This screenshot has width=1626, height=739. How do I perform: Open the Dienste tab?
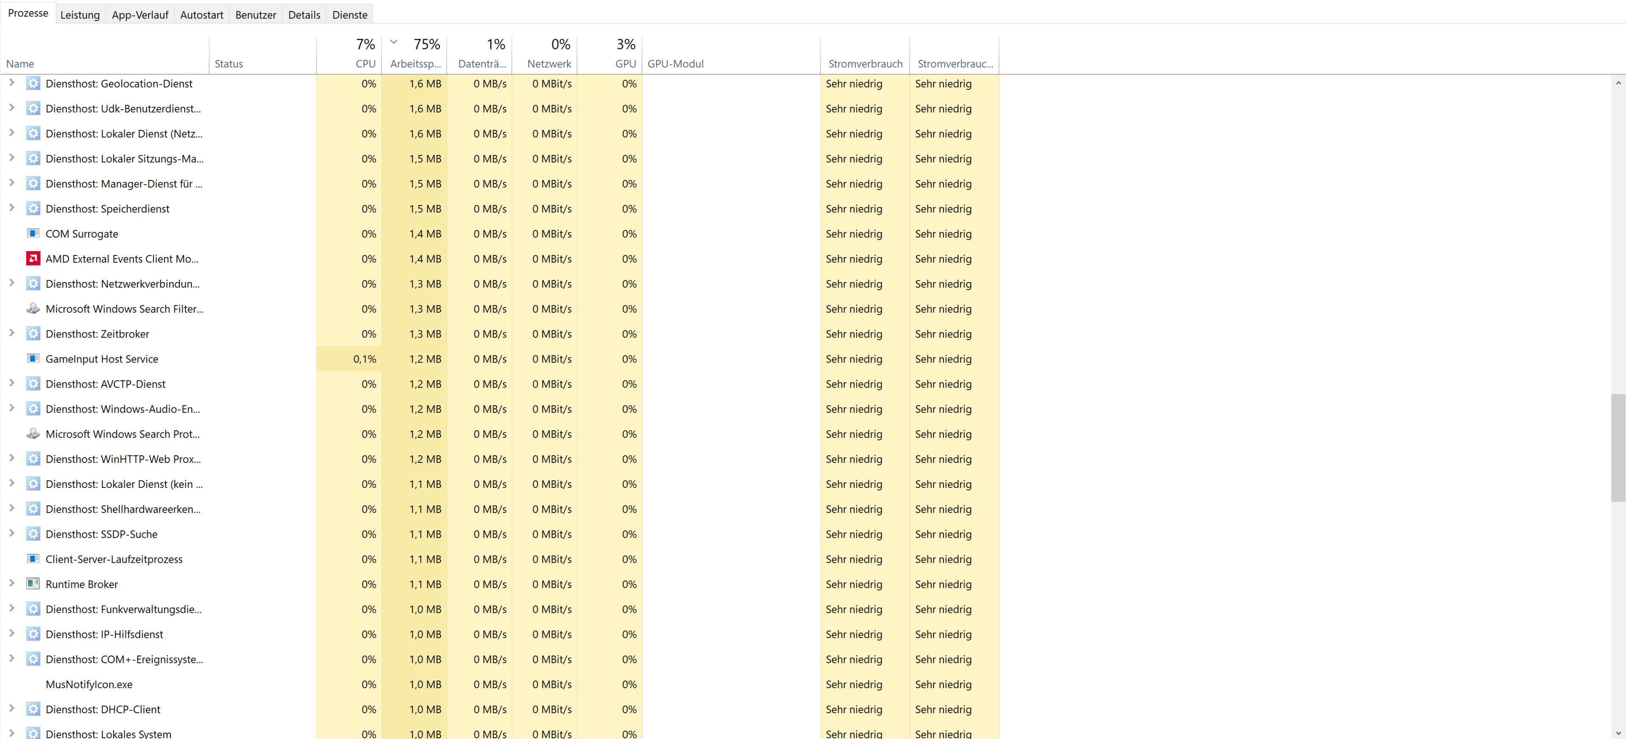[x=350, y=14]
